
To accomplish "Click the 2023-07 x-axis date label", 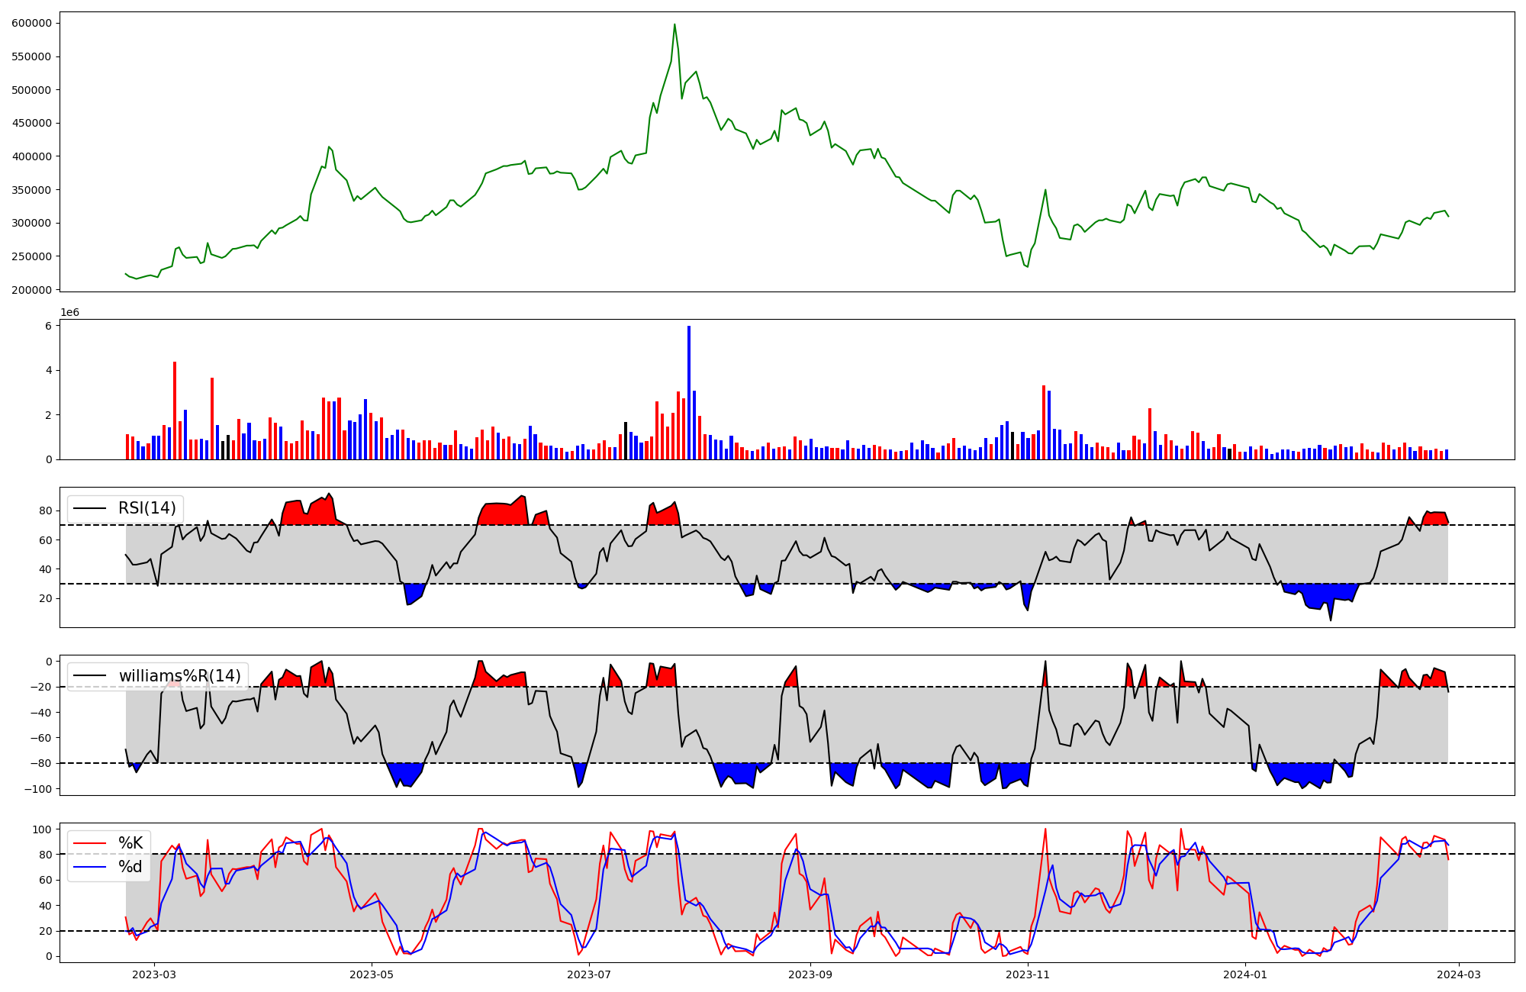I will pos(589,974).
